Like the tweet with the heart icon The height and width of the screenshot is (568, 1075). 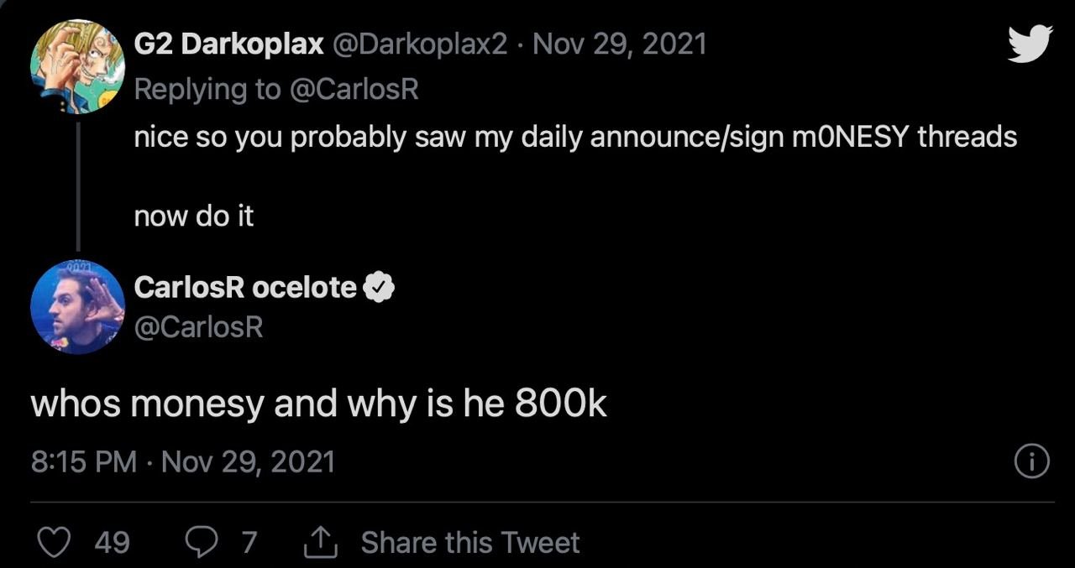(x=55, y=543)
